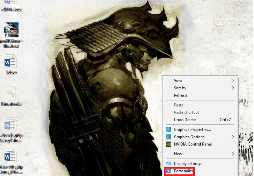The image size is (254, 176).
Task: Choose New from the context menu
Action: coord(200,154)
